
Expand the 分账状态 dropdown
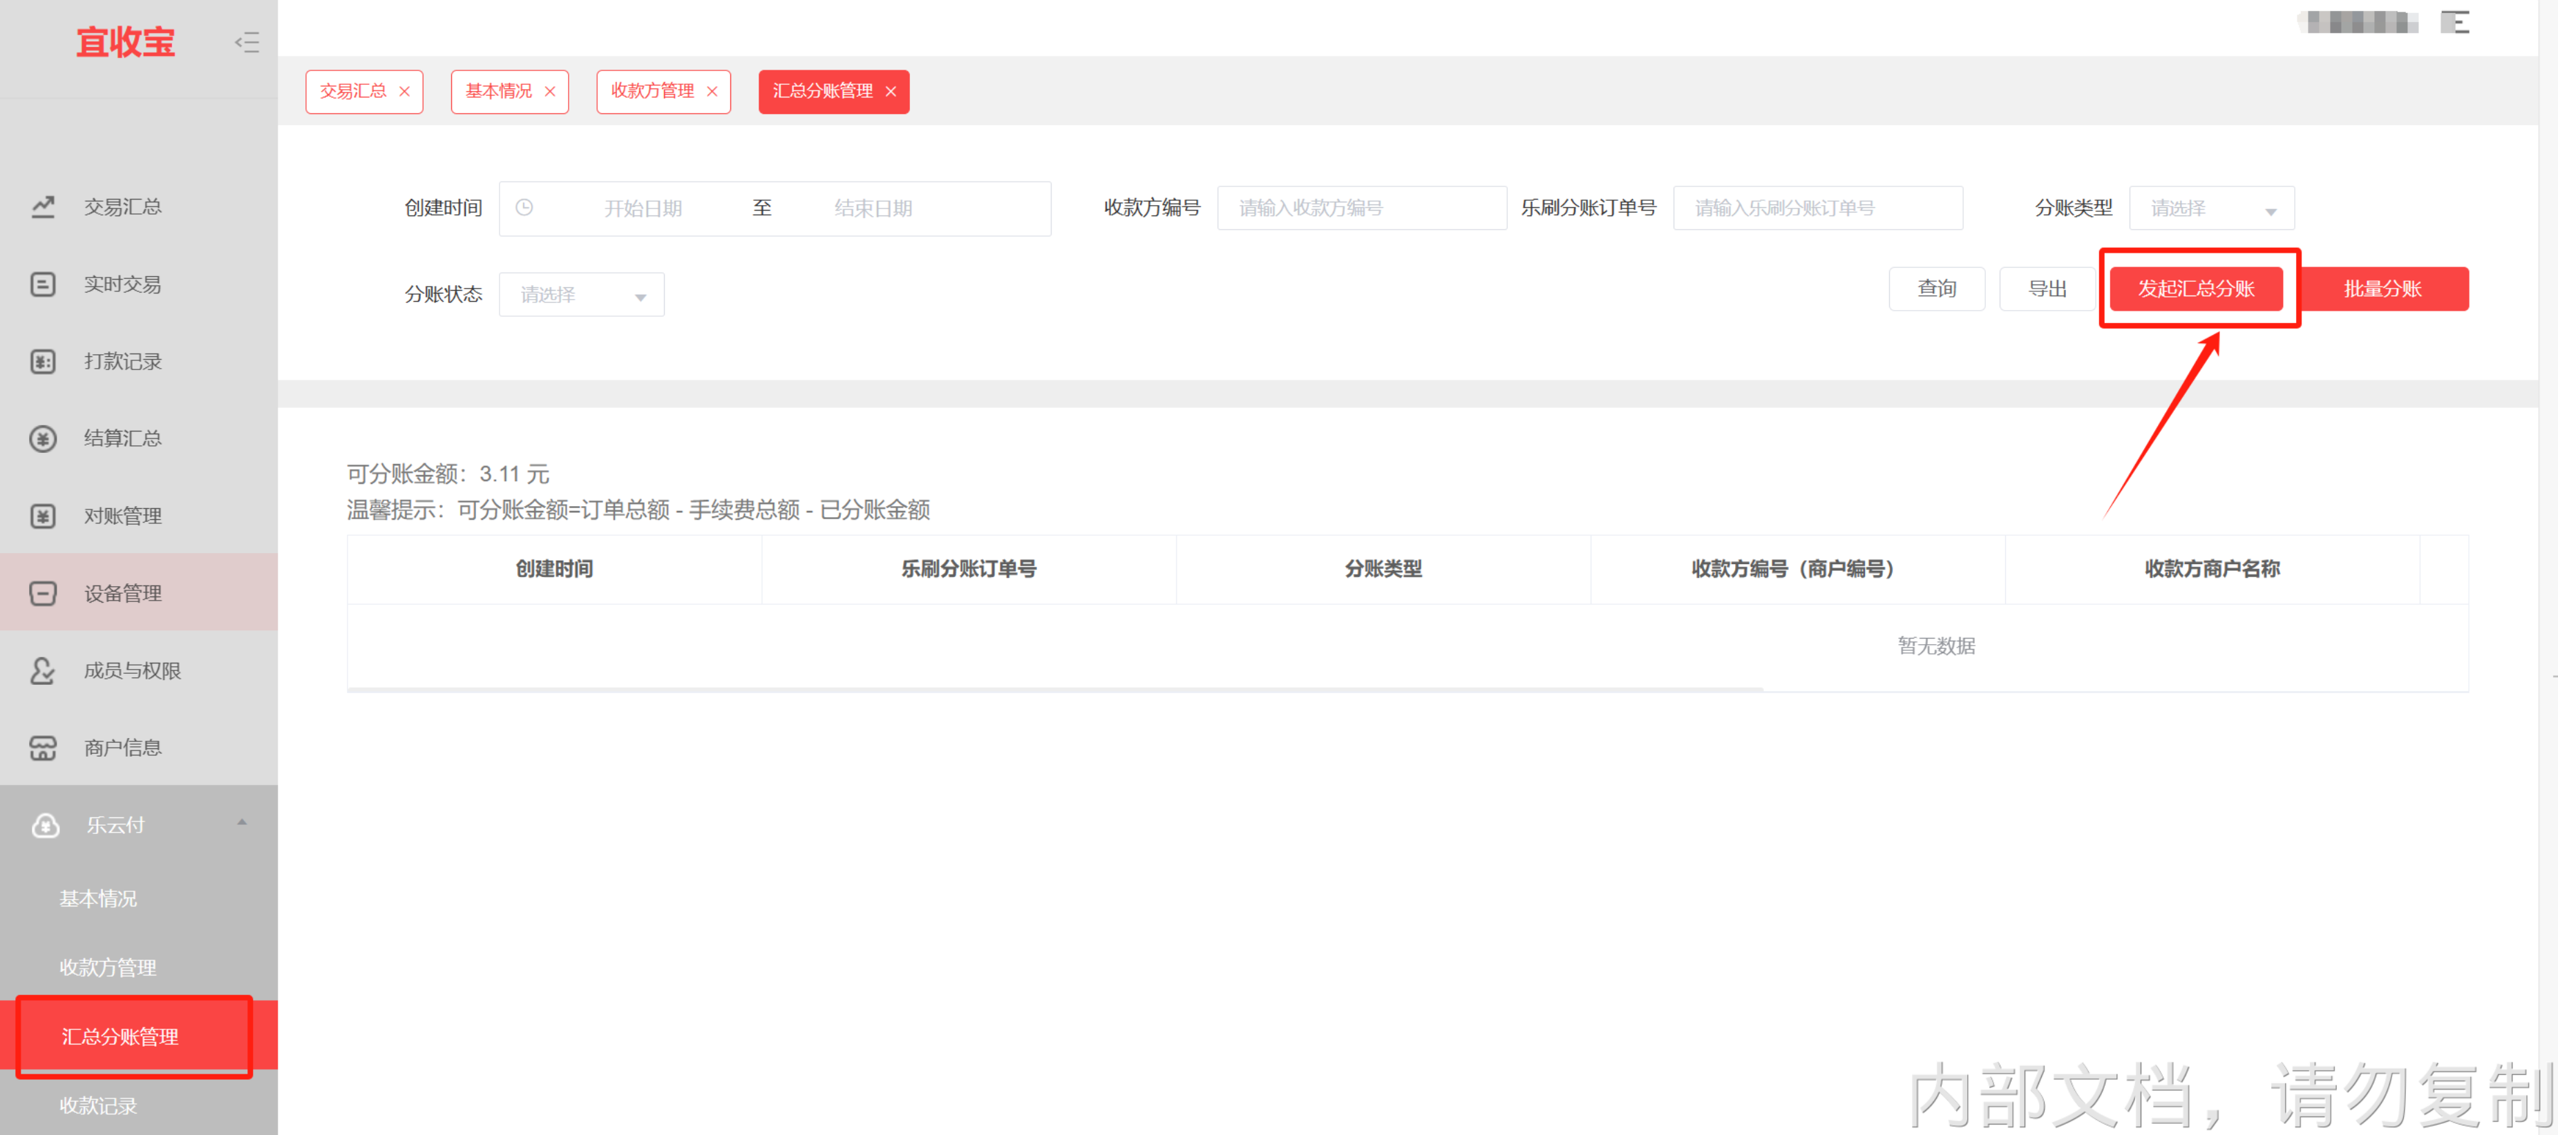581,295
